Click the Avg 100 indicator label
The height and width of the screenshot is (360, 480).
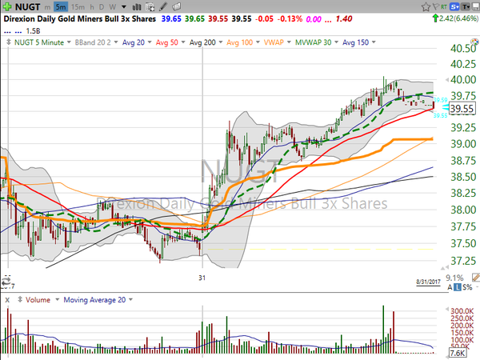[x=240, y=42]
